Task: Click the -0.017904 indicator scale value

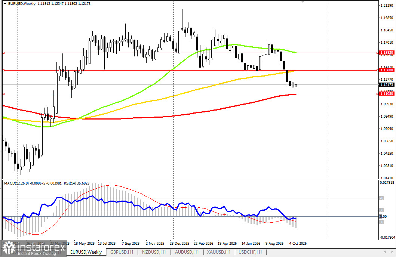Action: click(x=387, y=237)
